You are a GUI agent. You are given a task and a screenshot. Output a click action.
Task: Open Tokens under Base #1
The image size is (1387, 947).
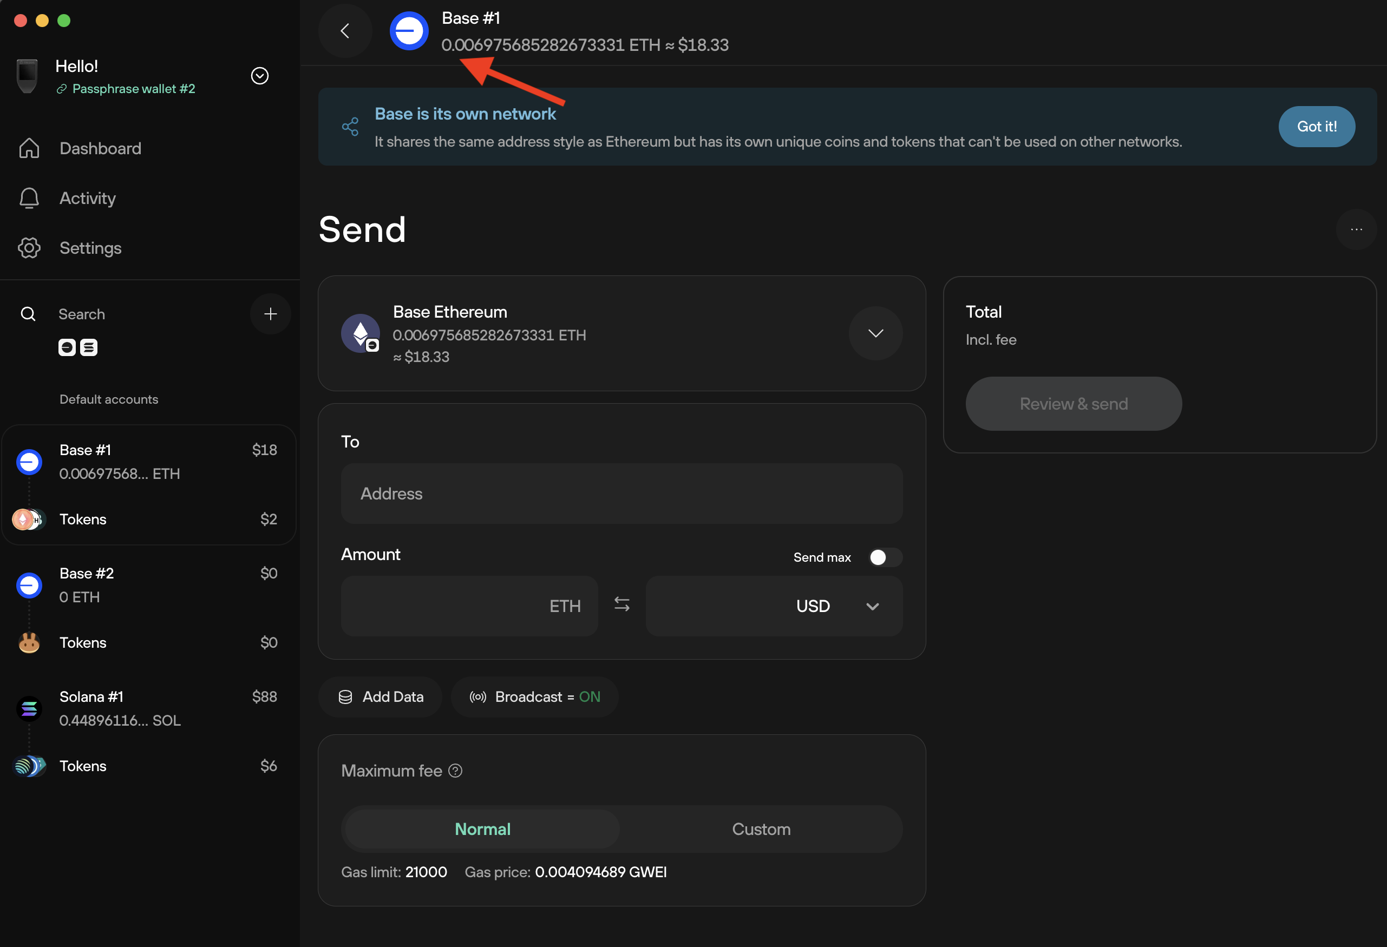pos(149,519)
